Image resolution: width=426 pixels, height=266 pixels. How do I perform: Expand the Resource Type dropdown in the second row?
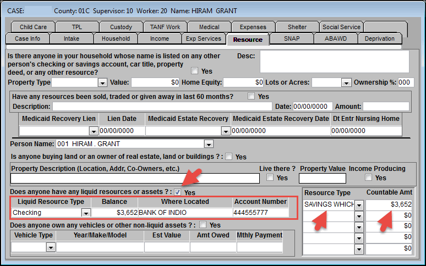(359, 216)
